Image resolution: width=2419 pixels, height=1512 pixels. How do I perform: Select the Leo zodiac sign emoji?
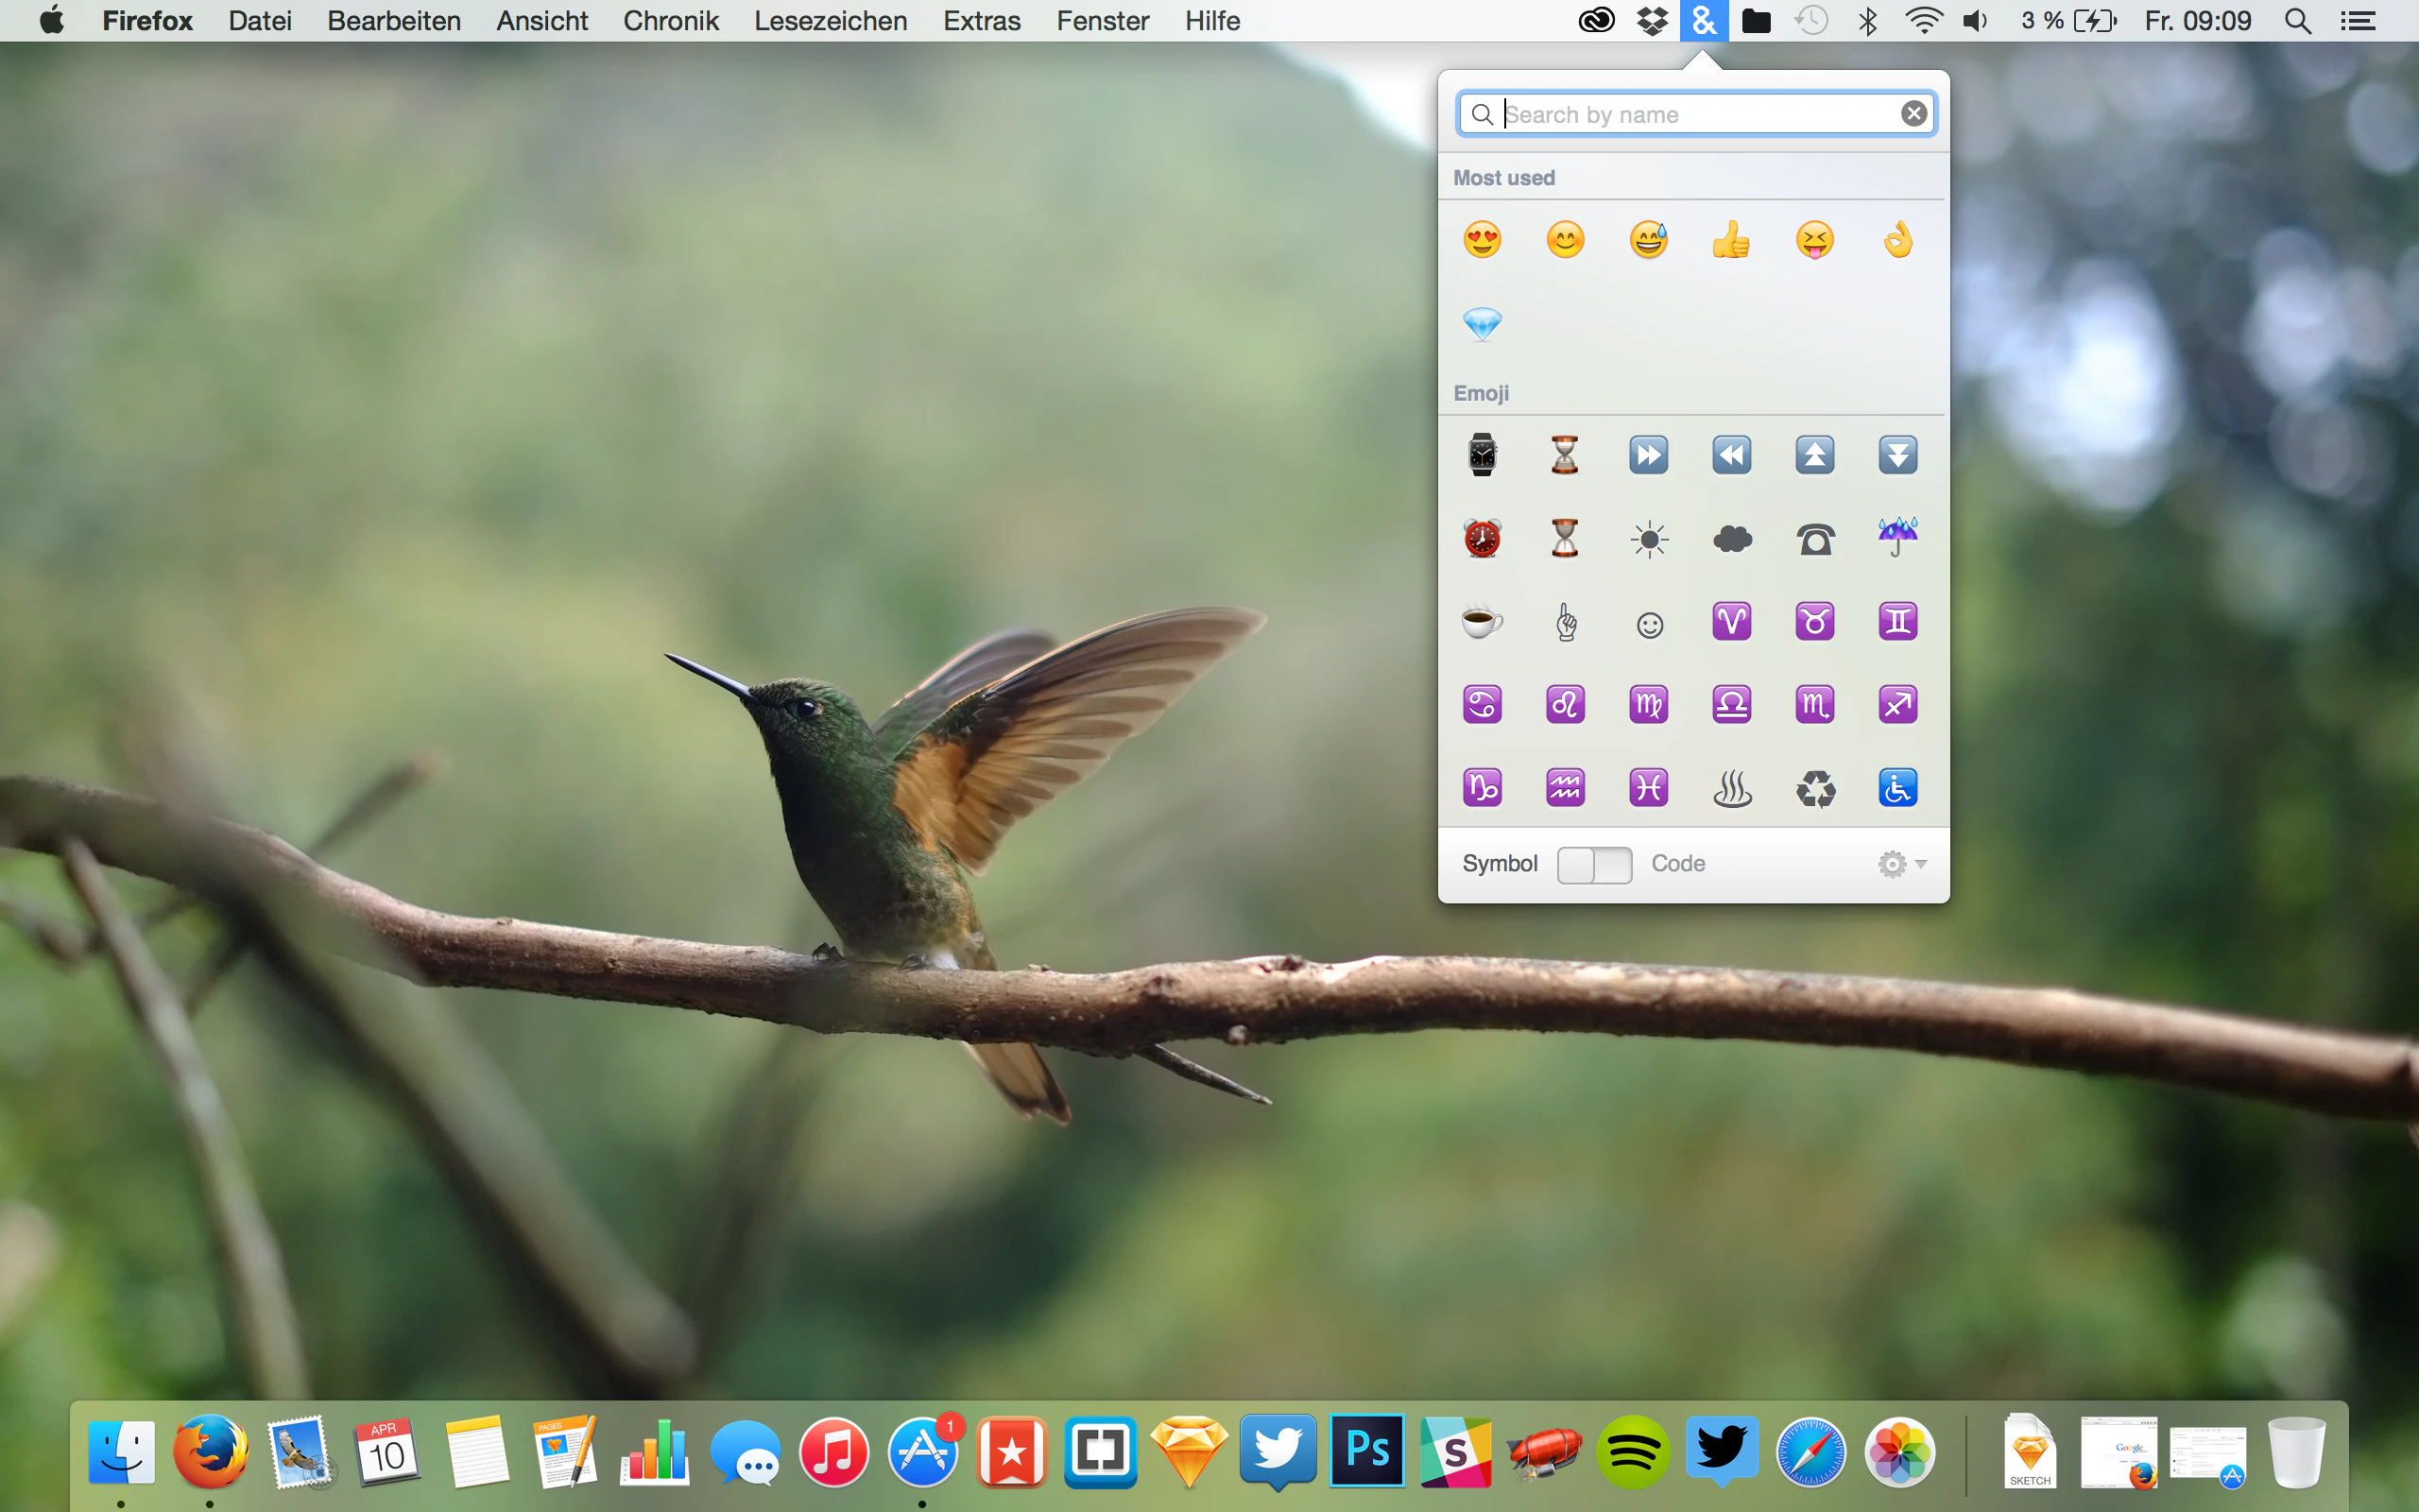pyautogui.click(x=1566, y=705)
